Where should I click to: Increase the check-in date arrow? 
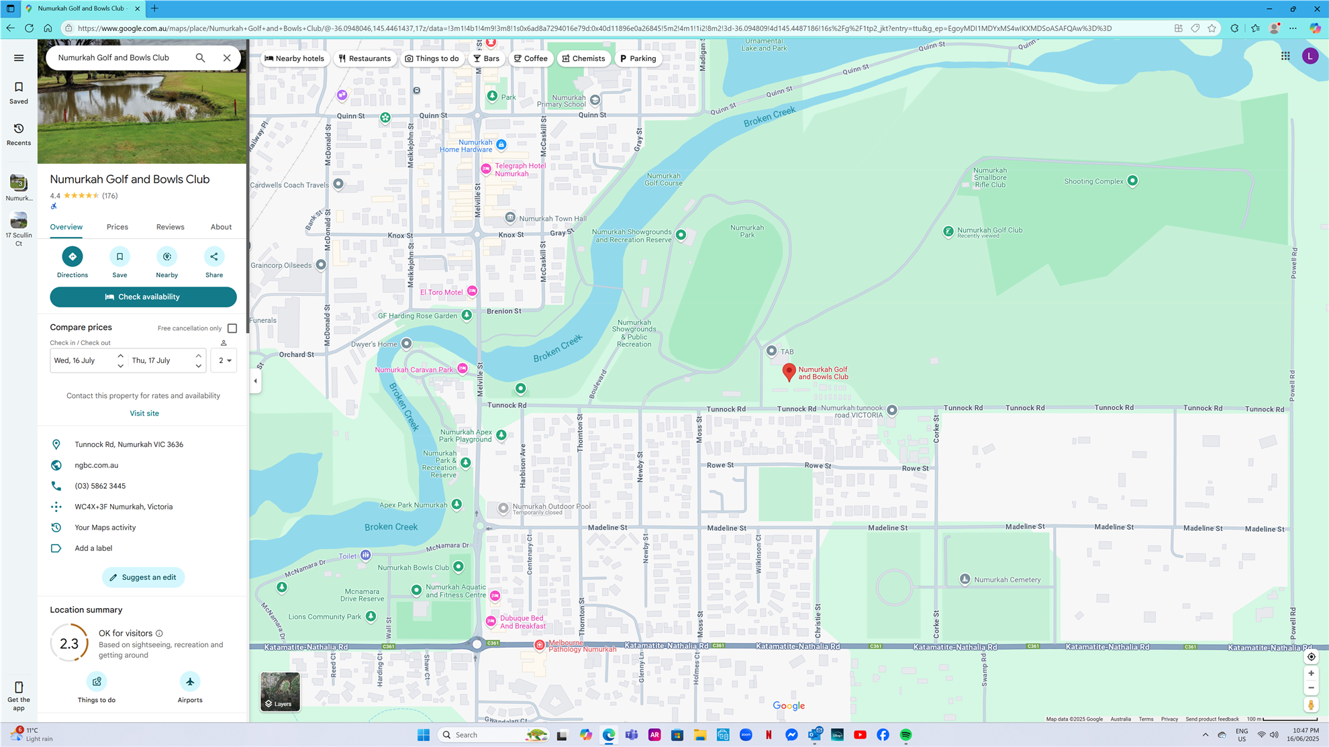121,356
